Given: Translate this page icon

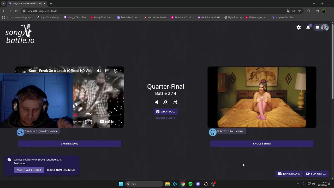Looking at the screenshot, I should click(x=288, y=11).
